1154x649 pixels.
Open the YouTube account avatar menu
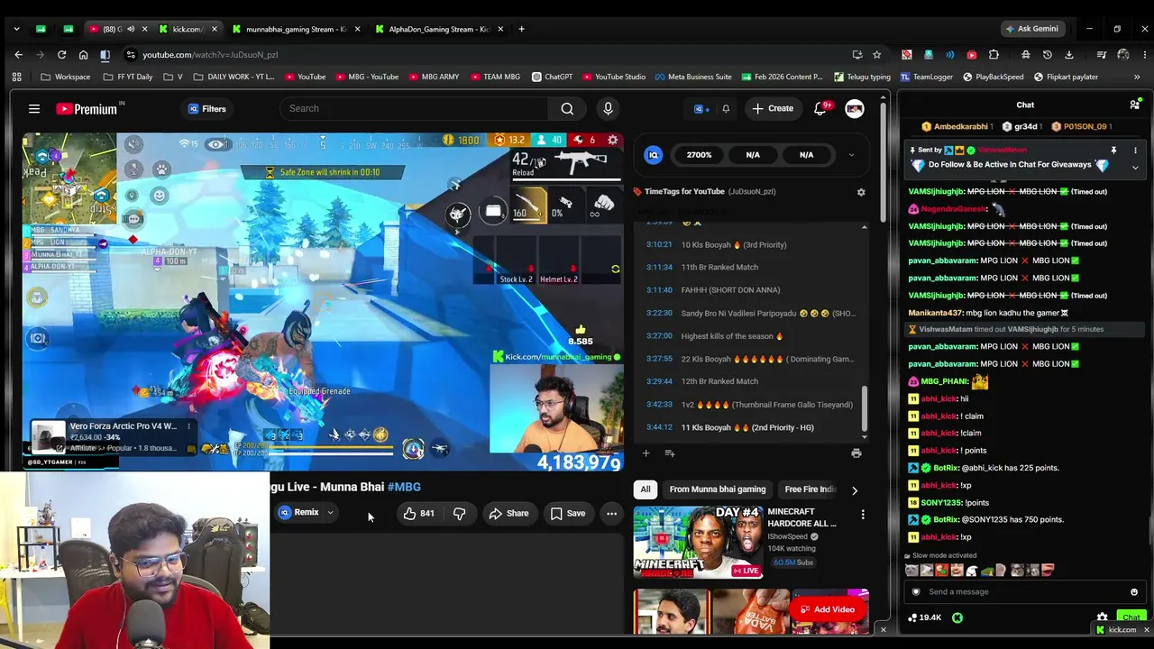pos(855,108)
